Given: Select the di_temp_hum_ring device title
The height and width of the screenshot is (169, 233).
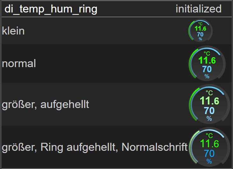Looking at the screenshot, I should click(x=51, y=9).
